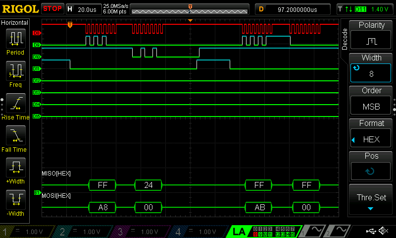Select the Horizontal measurement menu header
The image size is (396, 238).
(x=15, y=23)
